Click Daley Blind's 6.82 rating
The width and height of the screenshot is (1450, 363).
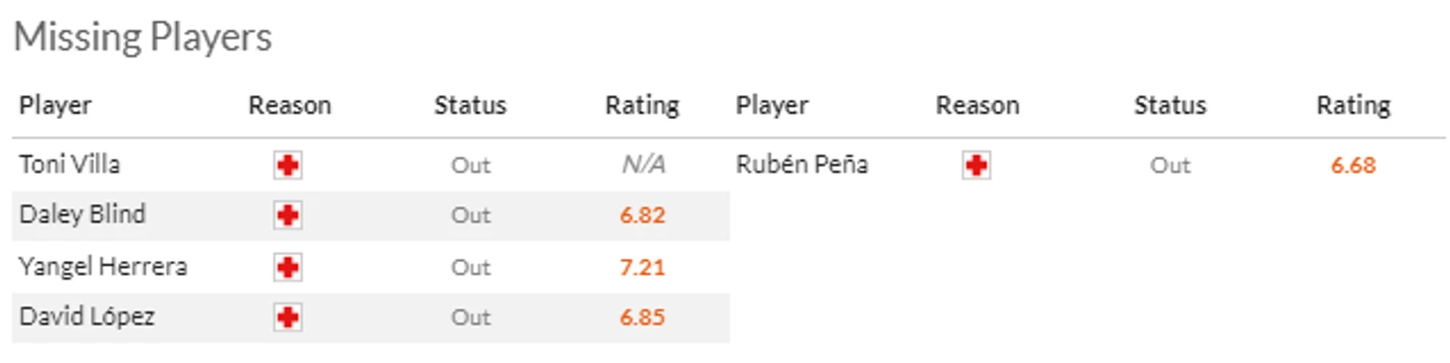pos(643,216)
